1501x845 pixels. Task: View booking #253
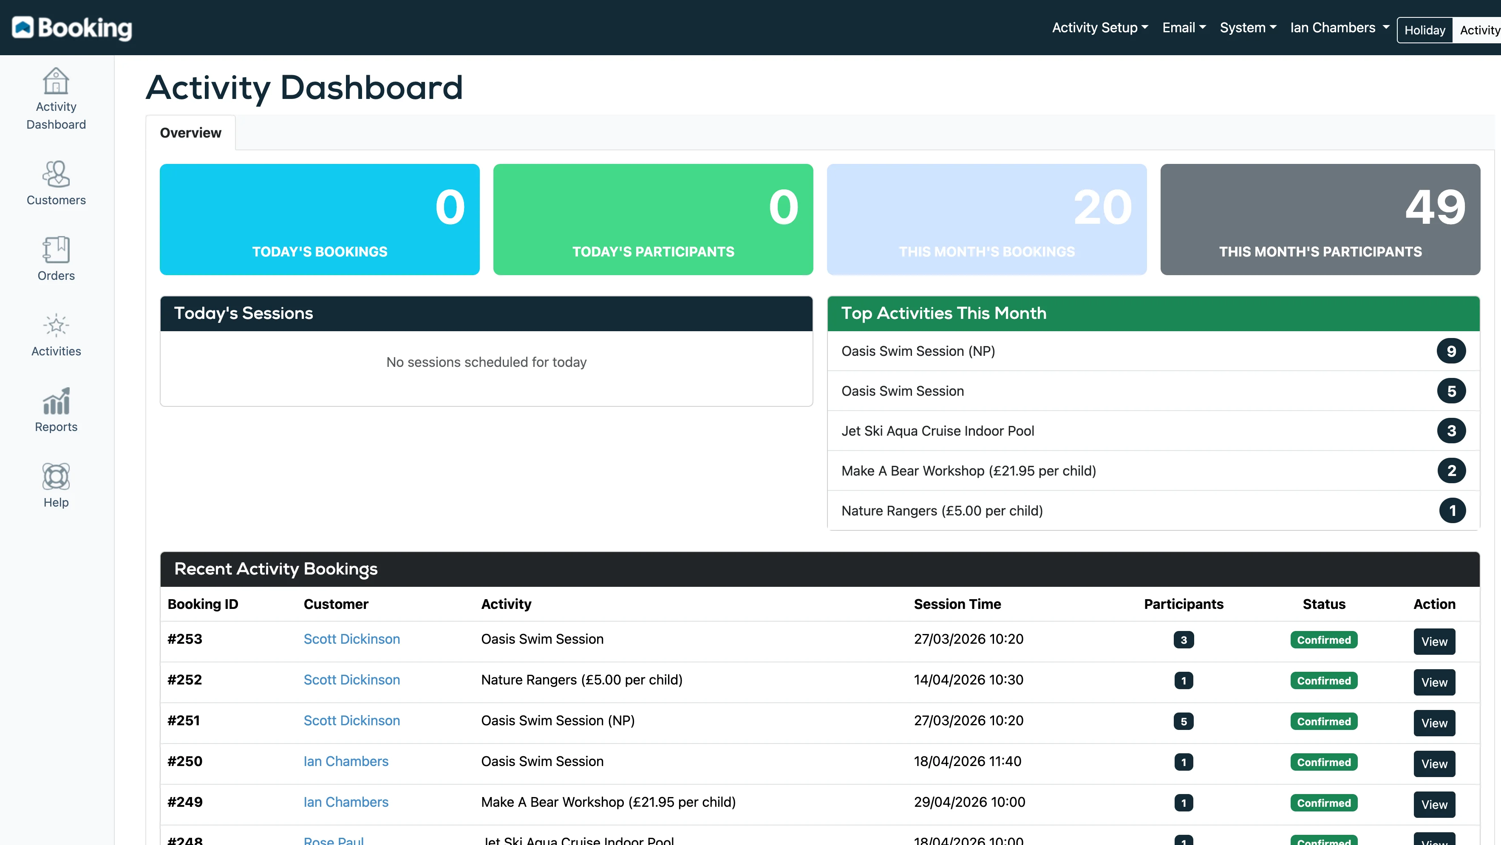tap(1434, 642)
